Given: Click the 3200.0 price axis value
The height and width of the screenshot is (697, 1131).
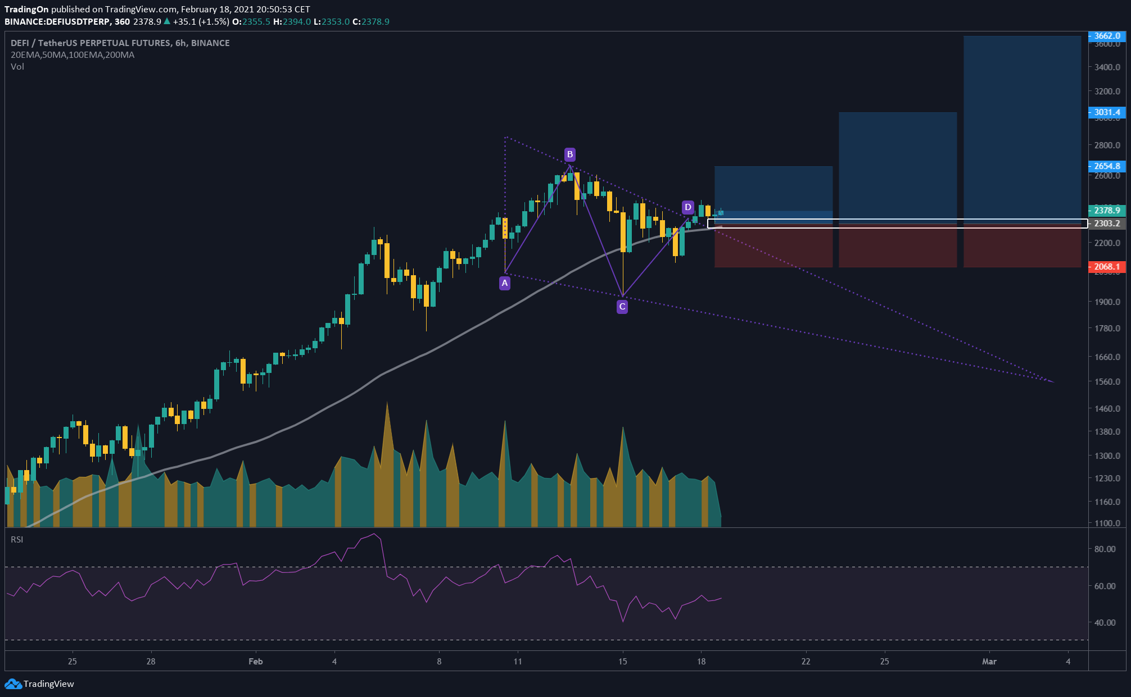Looking at the screenshot, I should click(x=1107, y=92).
